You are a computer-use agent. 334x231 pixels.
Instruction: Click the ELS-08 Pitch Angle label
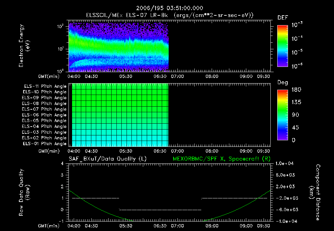[x=44, y=103]
